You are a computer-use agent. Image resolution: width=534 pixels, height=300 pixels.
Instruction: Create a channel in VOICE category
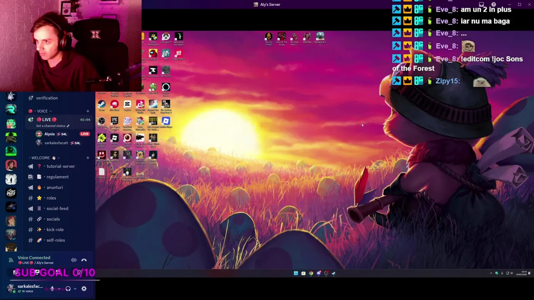[x=88, y=111]
